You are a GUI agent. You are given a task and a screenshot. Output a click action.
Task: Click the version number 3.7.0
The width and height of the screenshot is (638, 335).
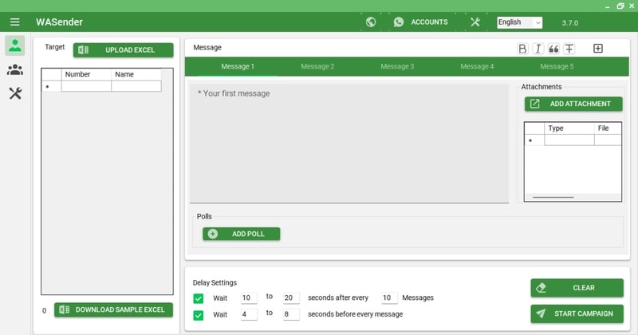[x=569, y=23]
